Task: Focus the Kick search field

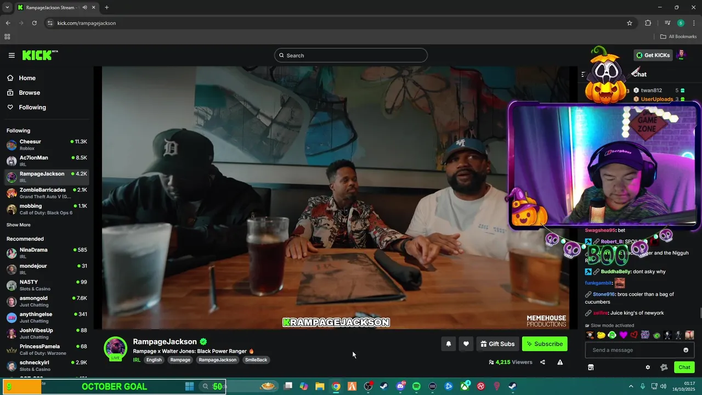Action: point(351,55)
